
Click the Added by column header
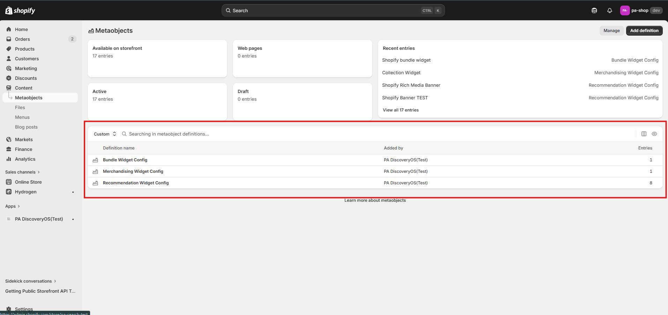[x=393, y=148]
